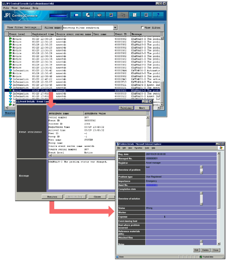This screenshot has height=260, width=226.
Task: Click the Notice icon of highlighted 13:40:32 event
Action: click(x=10, y=90)
